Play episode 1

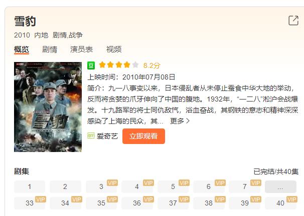tap(30, 186)
